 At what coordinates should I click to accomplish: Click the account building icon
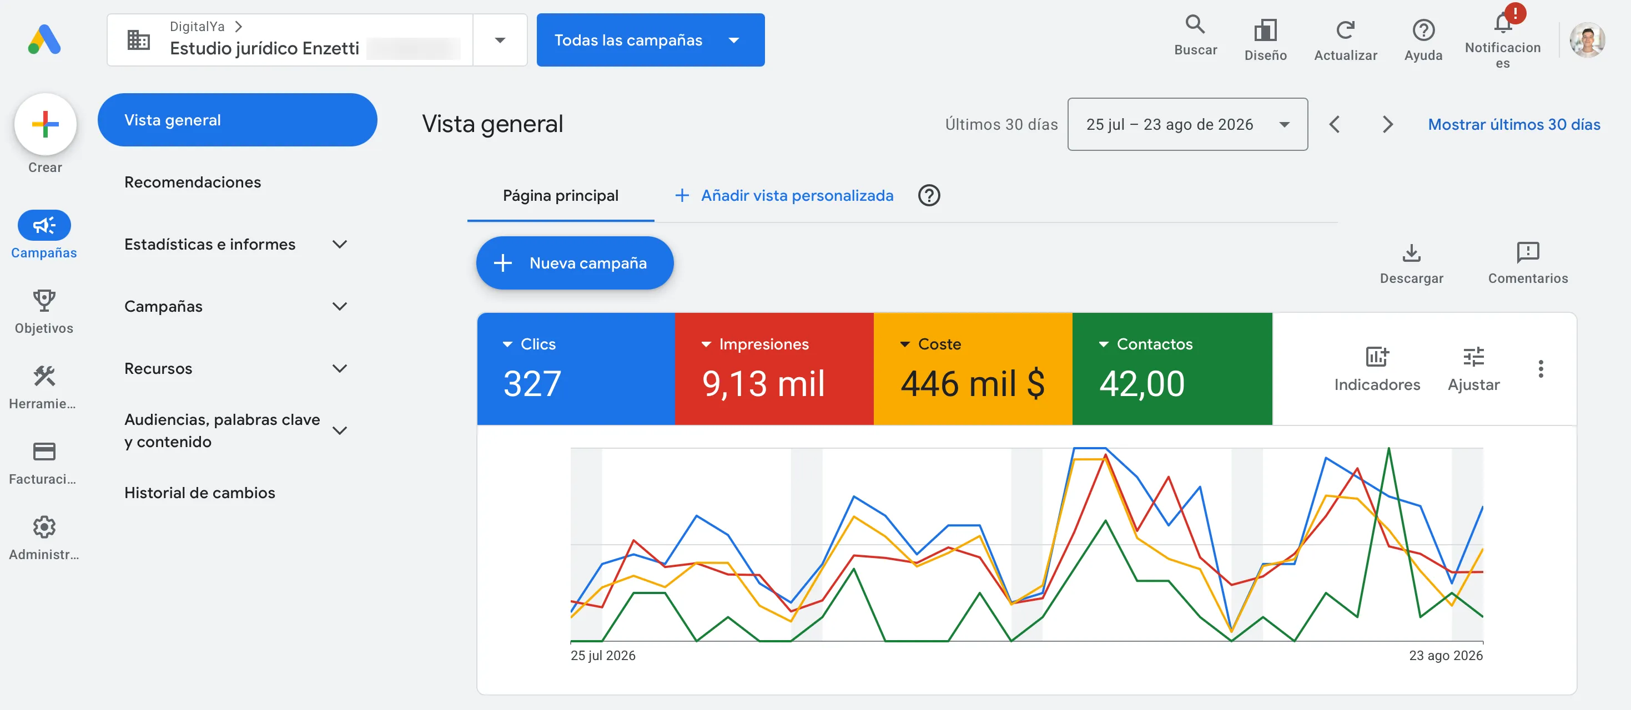tap(138, 40)
